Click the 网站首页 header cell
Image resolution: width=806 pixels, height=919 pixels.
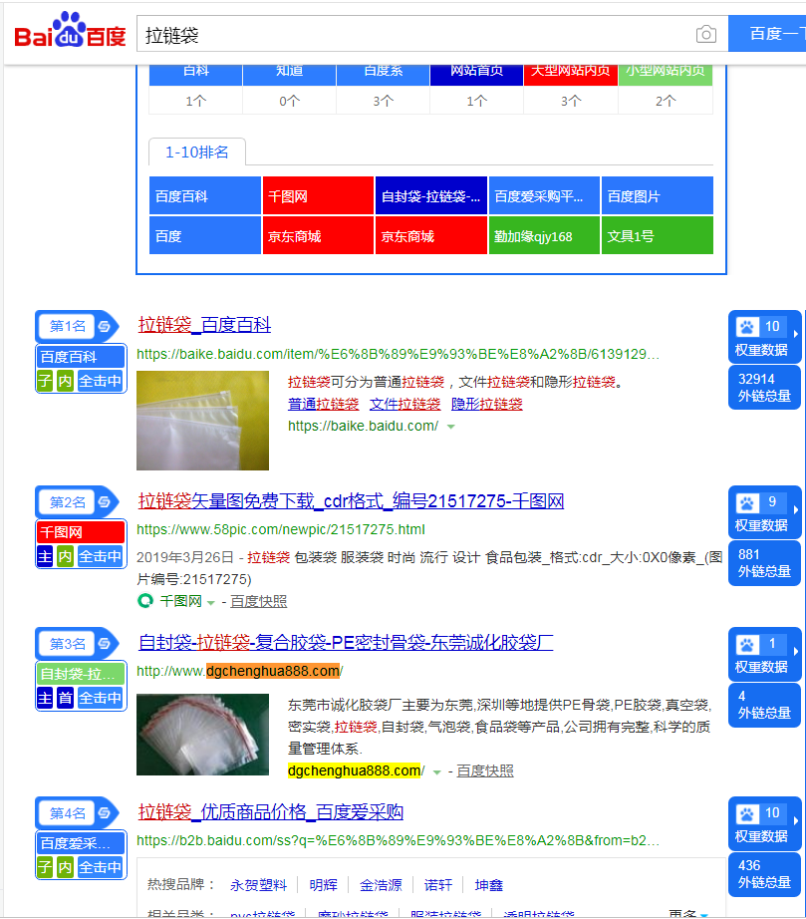(x=477, y=74)
